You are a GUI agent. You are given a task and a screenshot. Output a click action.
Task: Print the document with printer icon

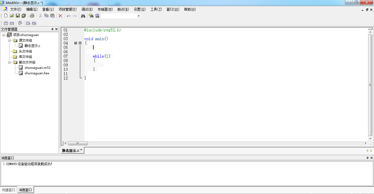tap(32, 16)
